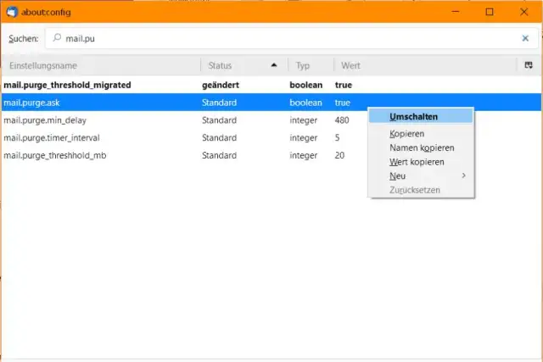
Task: Click the Thunderbird icon in title bar
Action: [x=12, y=12]
